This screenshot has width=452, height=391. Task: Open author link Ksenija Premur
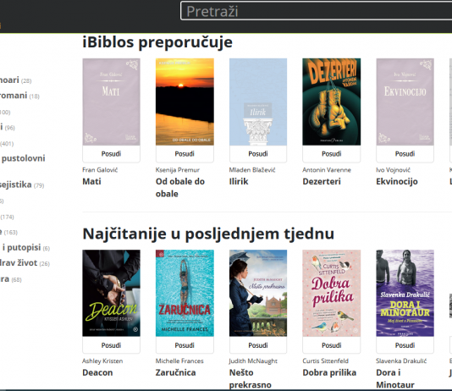point(178,170)
